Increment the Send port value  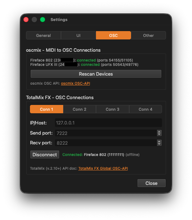(x=159, y=132)
